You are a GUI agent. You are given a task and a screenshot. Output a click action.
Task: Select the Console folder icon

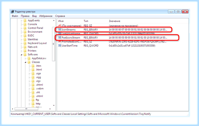pyautogui.click(x=25, y=24)
